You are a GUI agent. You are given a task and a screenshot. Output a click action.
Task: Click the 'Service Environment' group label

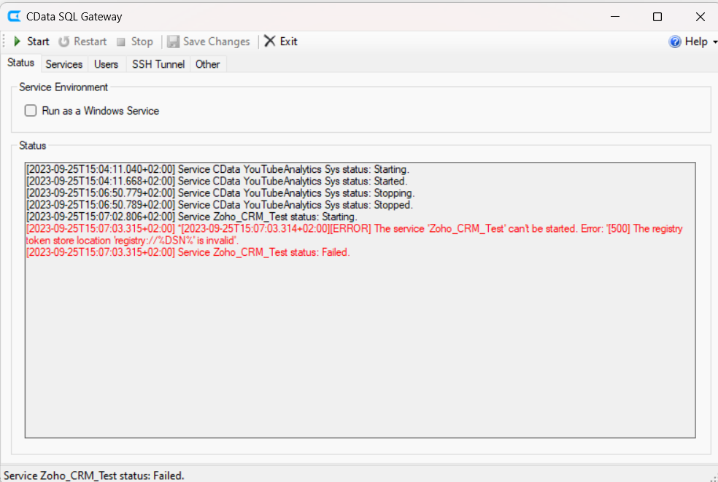pyautogui.click(x=63, y=88)
